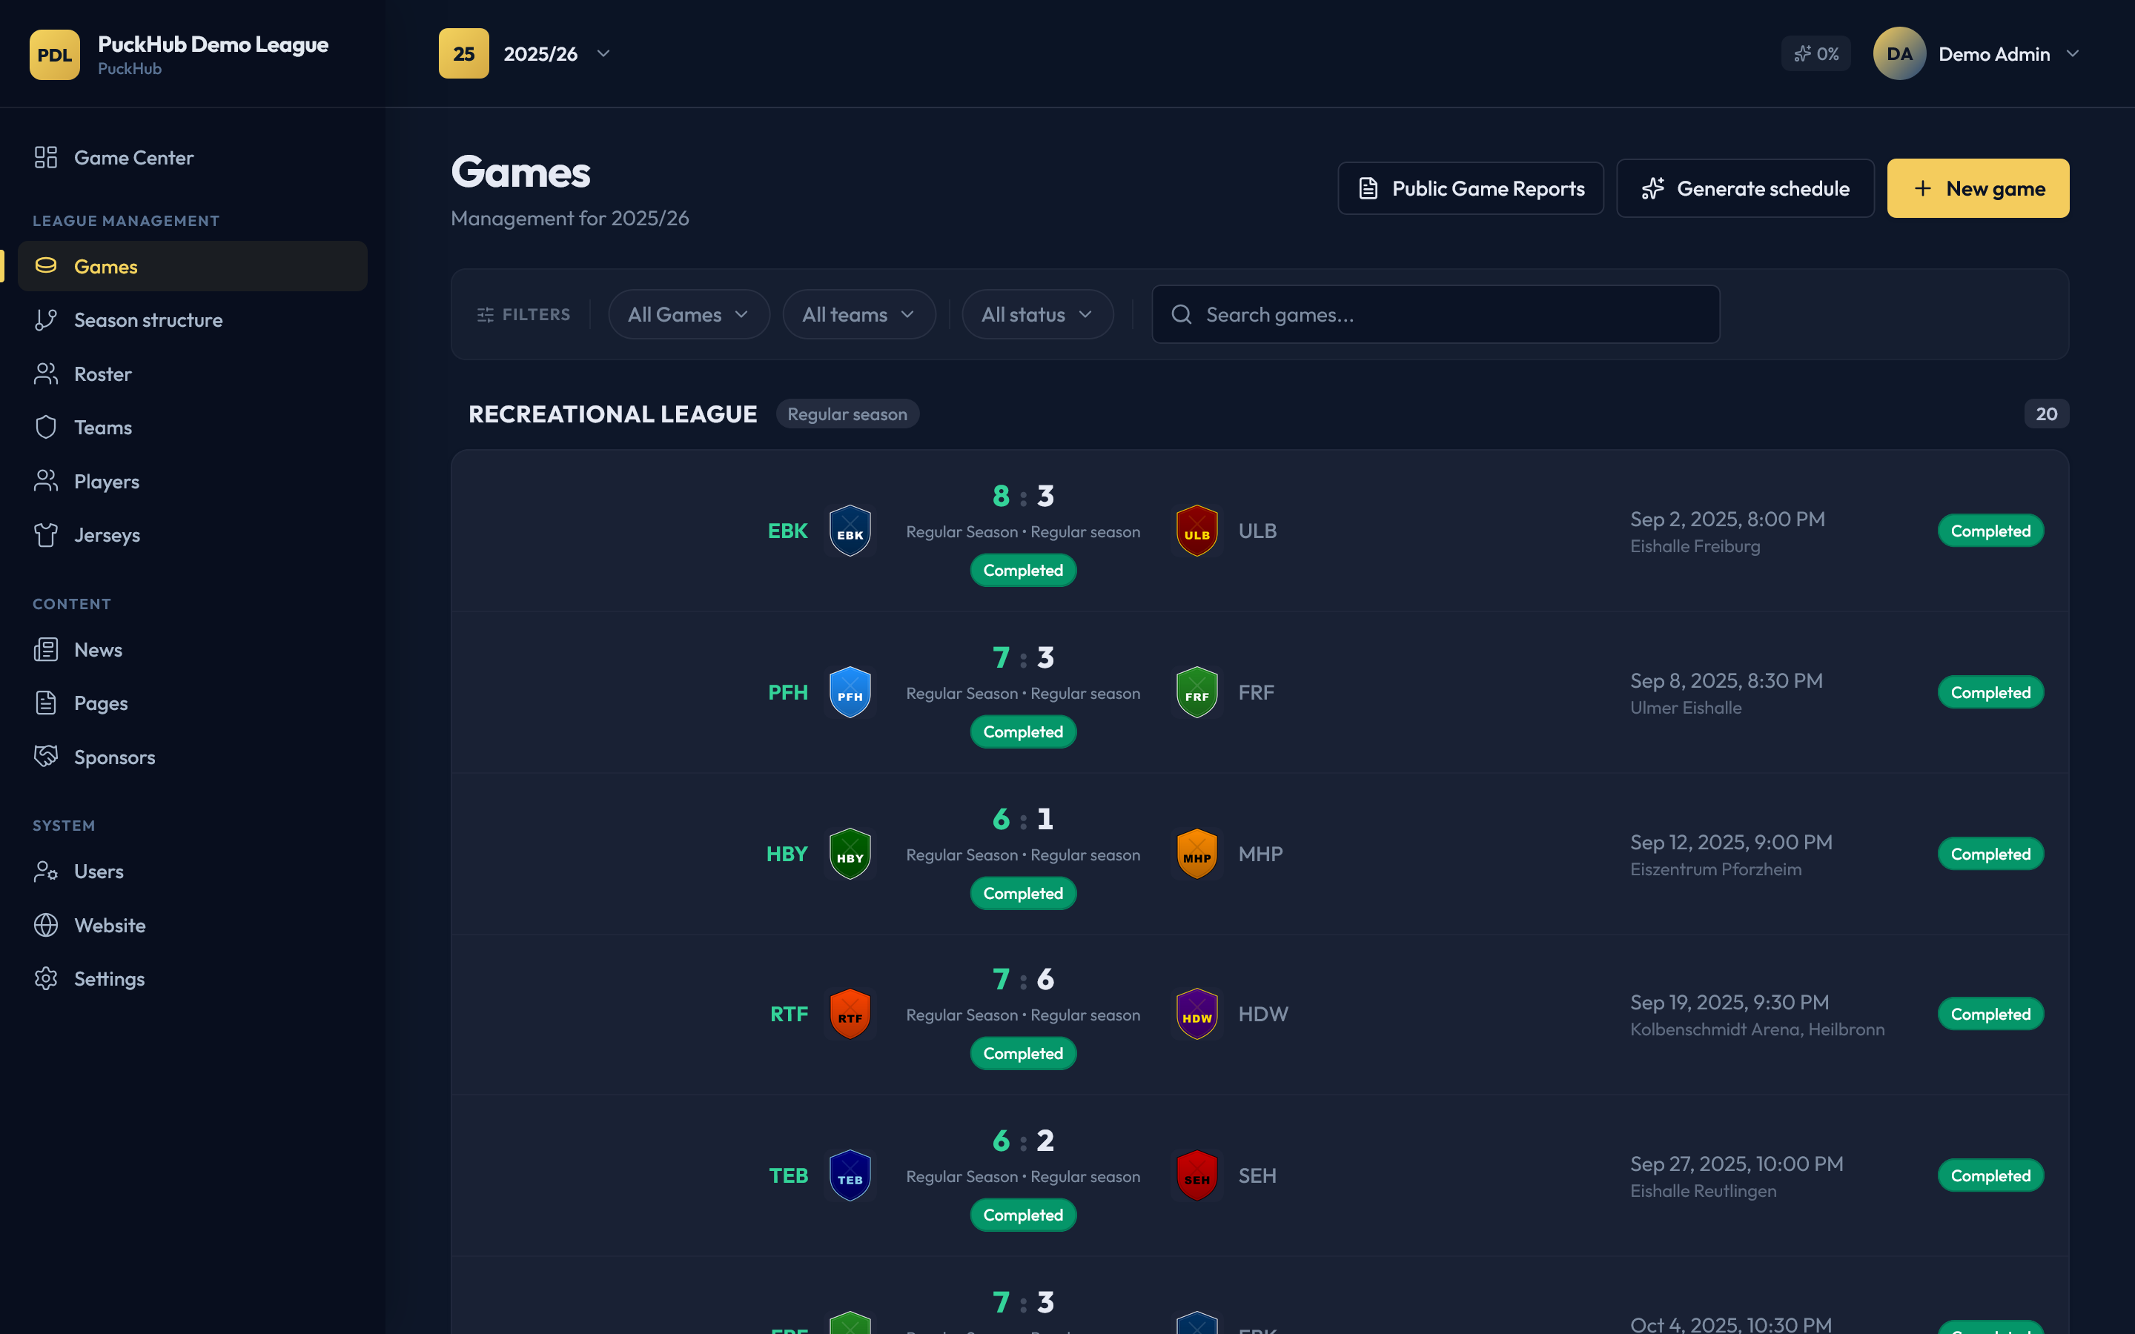Navigate to Roster

tap(192, 374)
